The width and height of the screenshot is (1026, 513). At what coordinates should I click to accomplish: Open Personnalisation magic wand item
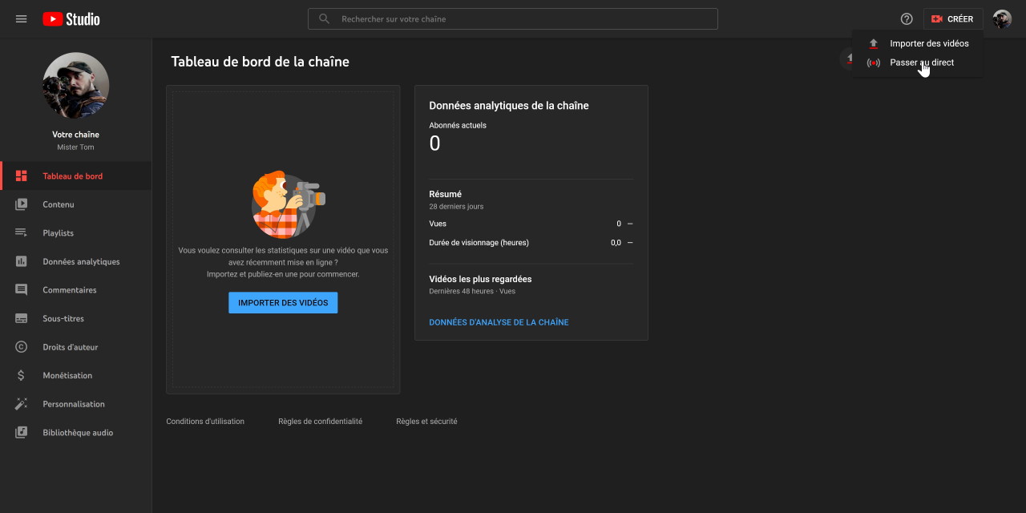click(73, 404)
